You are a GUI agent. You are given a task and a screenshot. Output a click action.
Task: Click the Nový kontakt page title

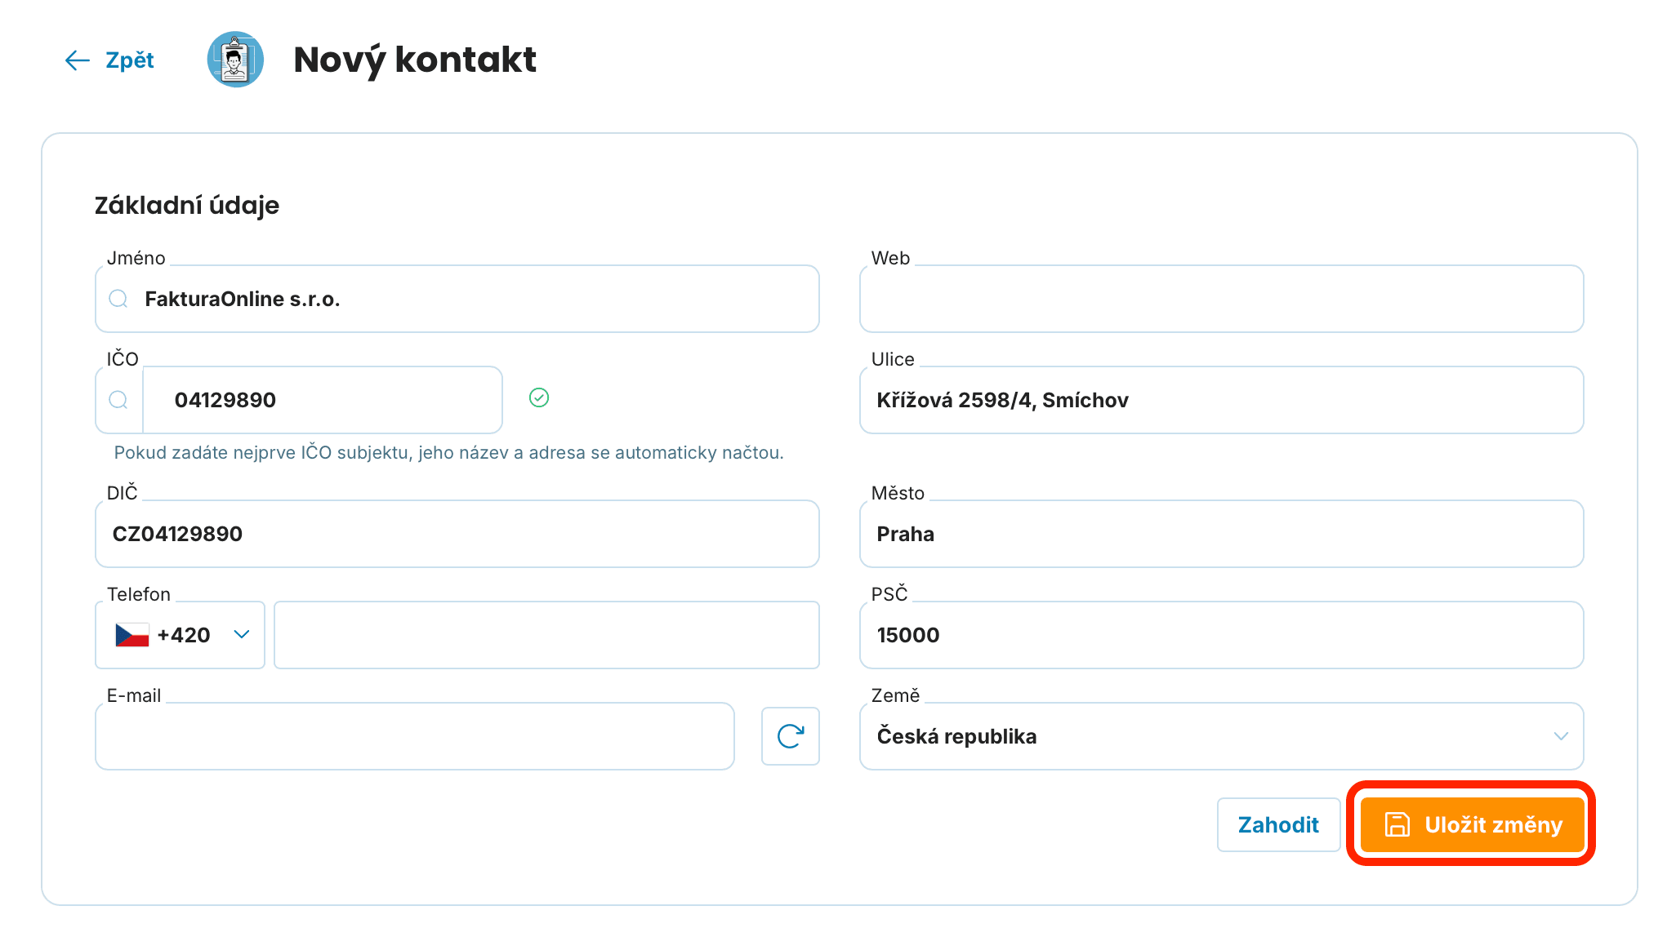pyautogui.click(x=415, y=60)
